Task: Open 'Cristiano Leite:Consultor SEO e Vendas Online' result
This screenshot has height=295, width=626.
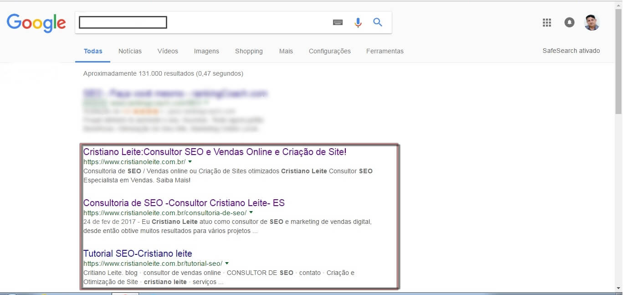Action: (x=215, y=152)
